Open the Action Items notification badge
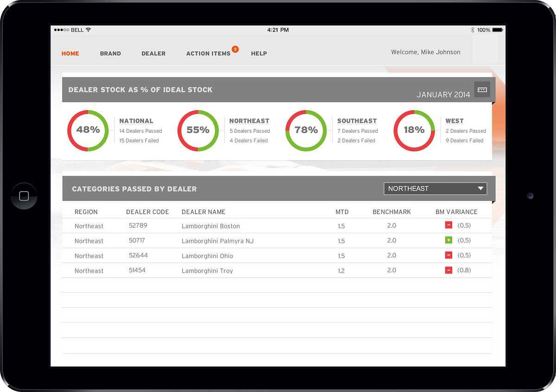This screenshot has height=392, width=556. 235,49
